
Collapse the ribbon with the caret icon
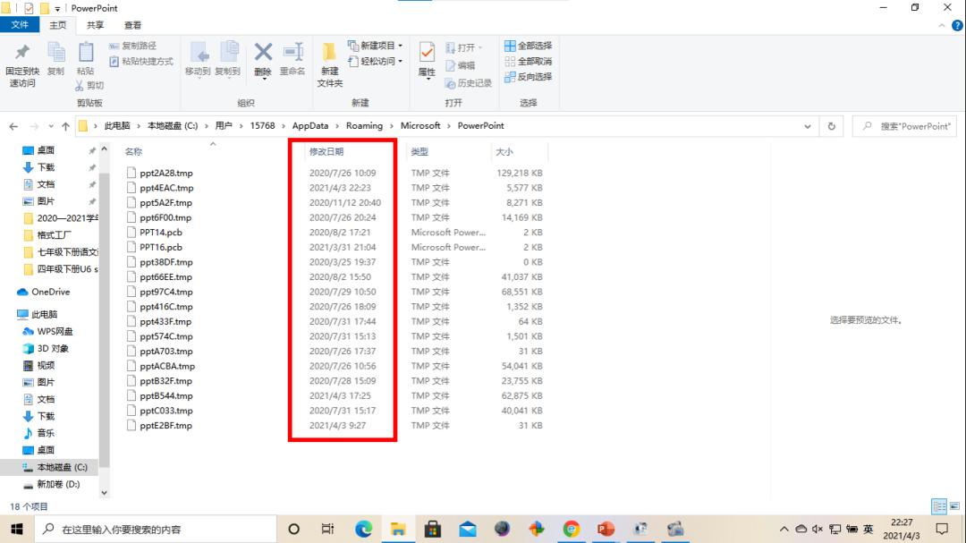(941, 25)
